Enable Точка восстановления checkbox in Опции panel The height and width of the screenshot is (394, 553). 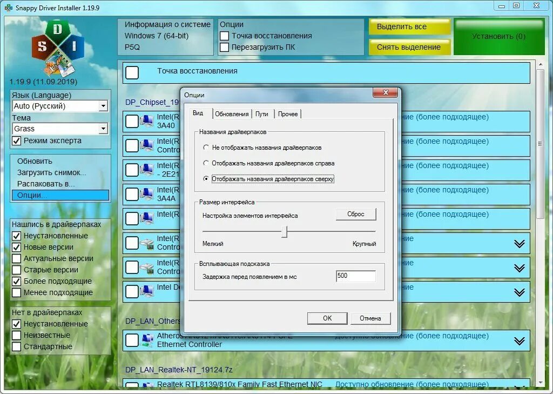click(224, 36)
